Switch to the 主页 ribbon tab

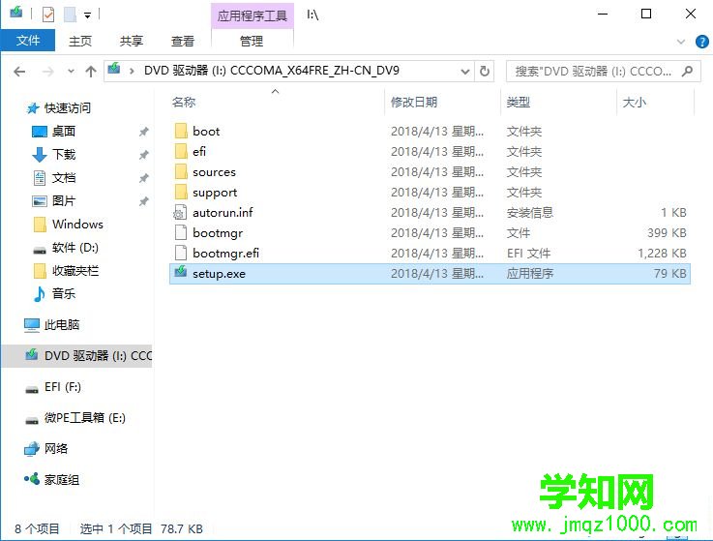[80, 41]
